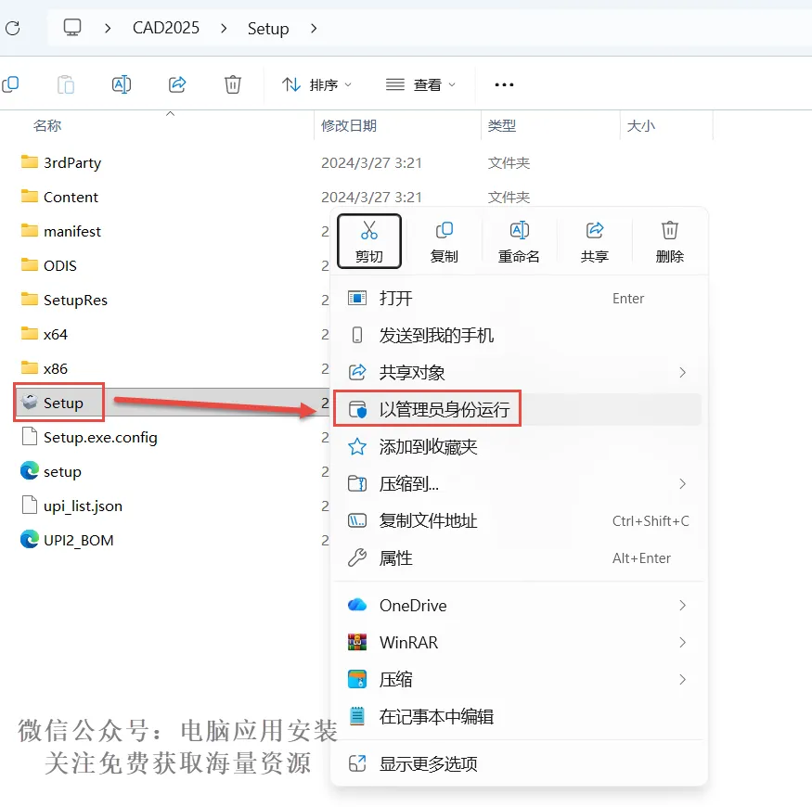This screenshot has height=807, width=812.
Task: Click the refresh icon in the address bar
Action: tap(13, 28)
